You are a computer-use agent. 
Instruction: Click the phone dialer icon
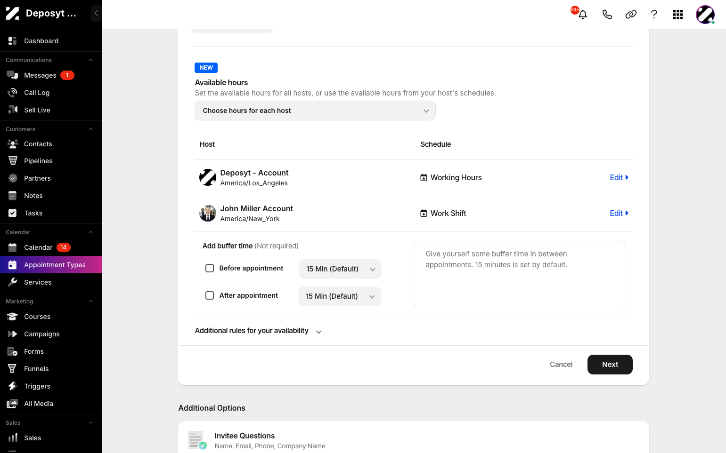(x=607, y=15)
